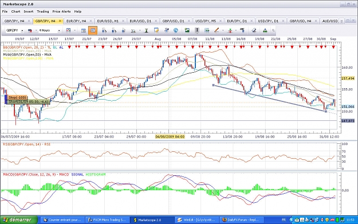Click the chart type line-graph icon

pos(68,30)
